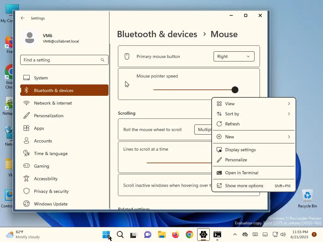Select Open in Terminal

pos(254,173)
